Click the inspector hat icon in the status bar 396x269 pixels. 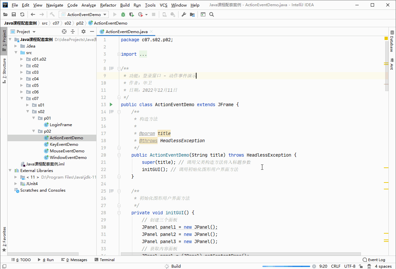click(369, 266)
